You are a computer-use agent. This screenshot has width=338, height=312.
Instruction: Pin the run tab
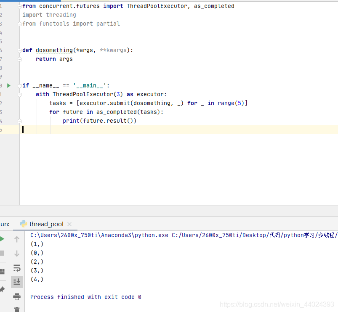click(2, 289)
